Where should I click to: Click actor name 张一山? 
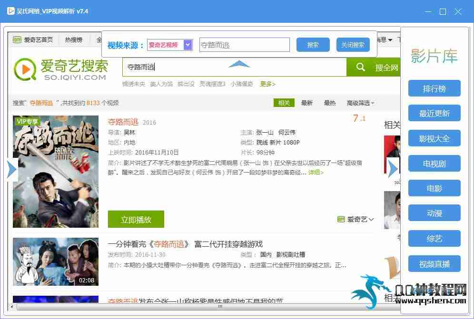pyautogui.click(x=265, y=132)
